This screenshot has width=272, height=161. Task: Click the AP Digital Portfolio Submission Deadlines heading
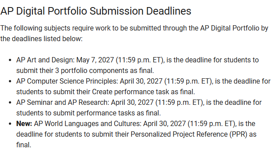(x=96, y=11)
